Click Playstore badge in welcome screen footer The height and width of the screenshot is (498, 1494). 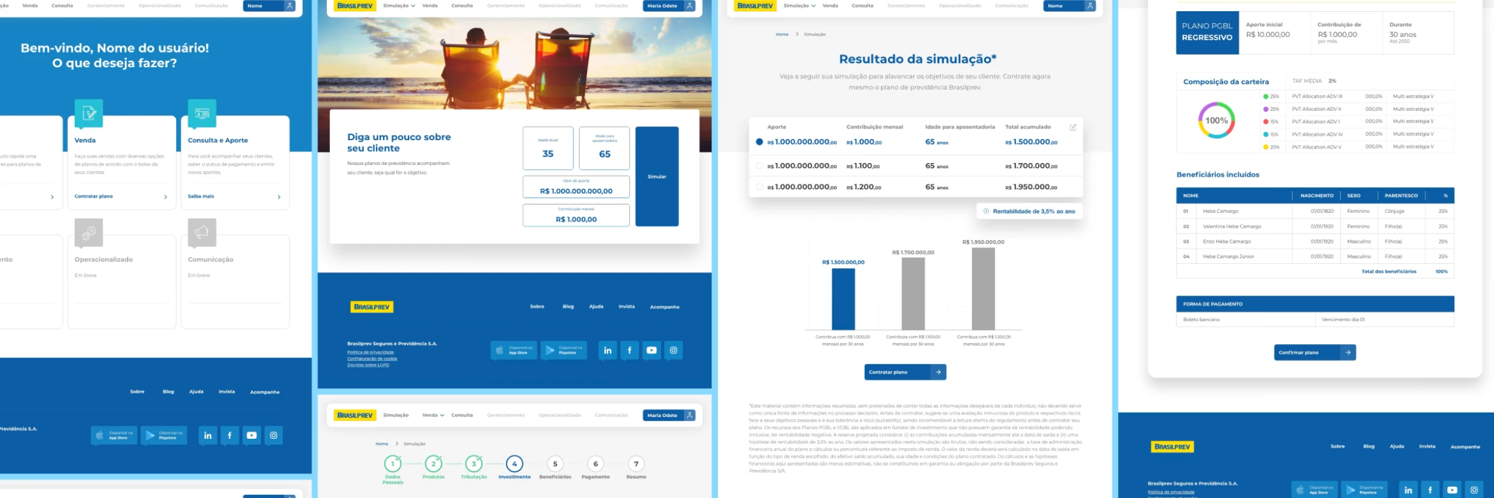pos(164,435)
